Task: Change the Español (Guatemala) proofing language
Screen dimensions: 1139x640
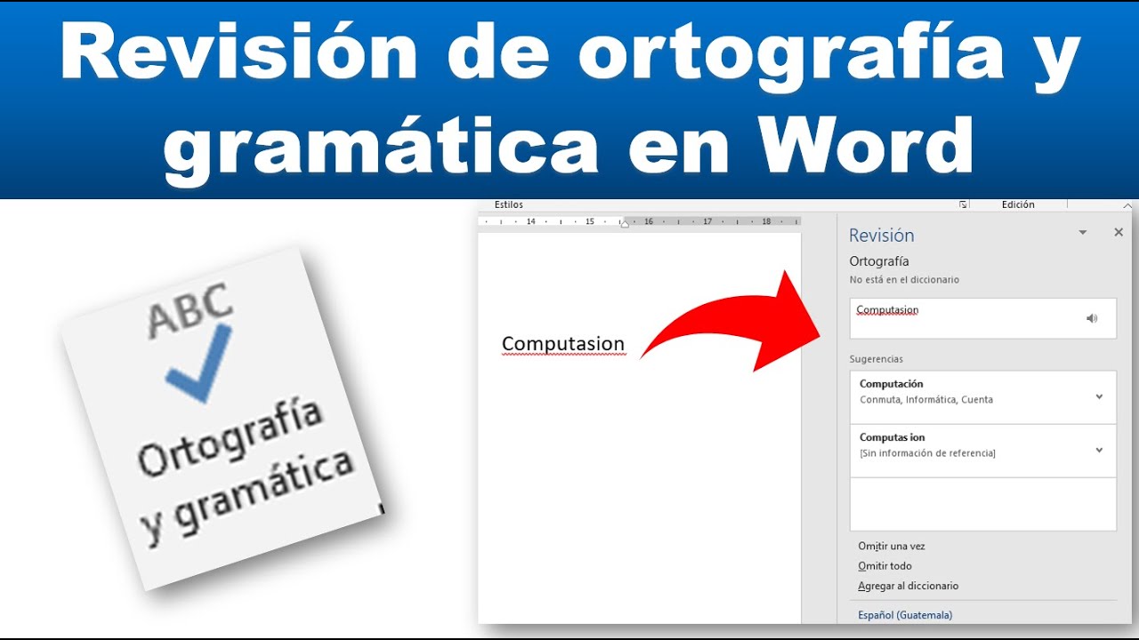Action: 905,615
